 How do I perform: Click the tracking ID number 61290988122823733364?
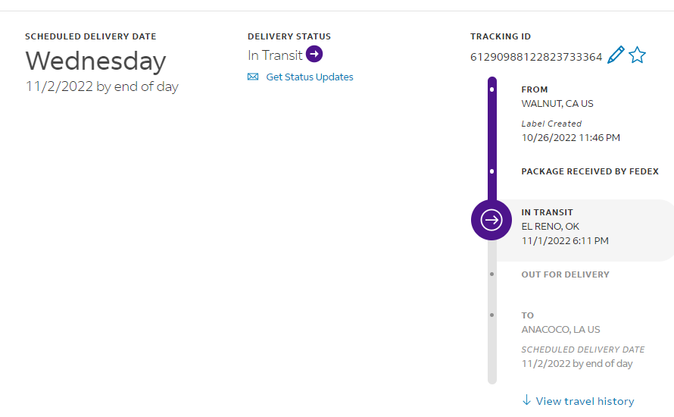536,56
